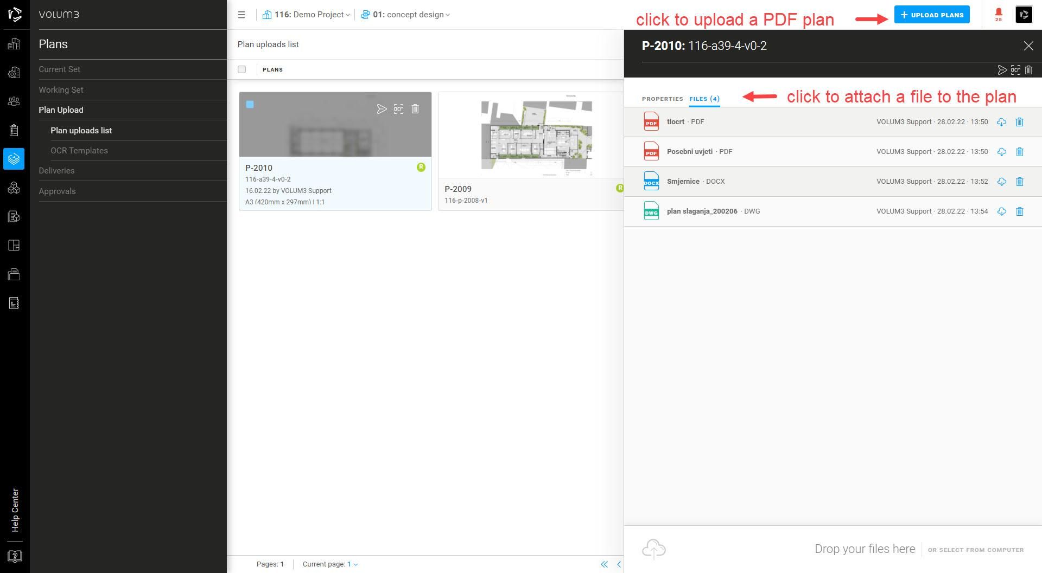Open the Help Center vertical label
Screen dimensions: 1042x573
pyautogui.click(x=15, y=510)
